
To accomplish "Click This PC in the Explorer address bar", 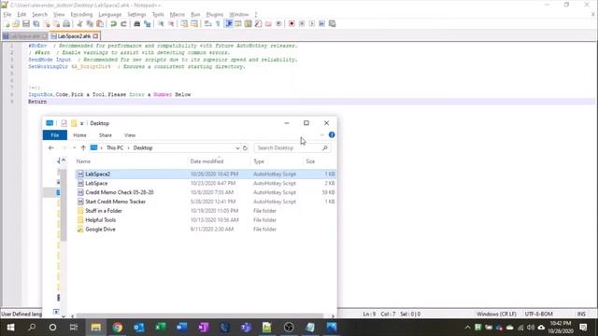I will pyautogui.click(x=115, y=147).
